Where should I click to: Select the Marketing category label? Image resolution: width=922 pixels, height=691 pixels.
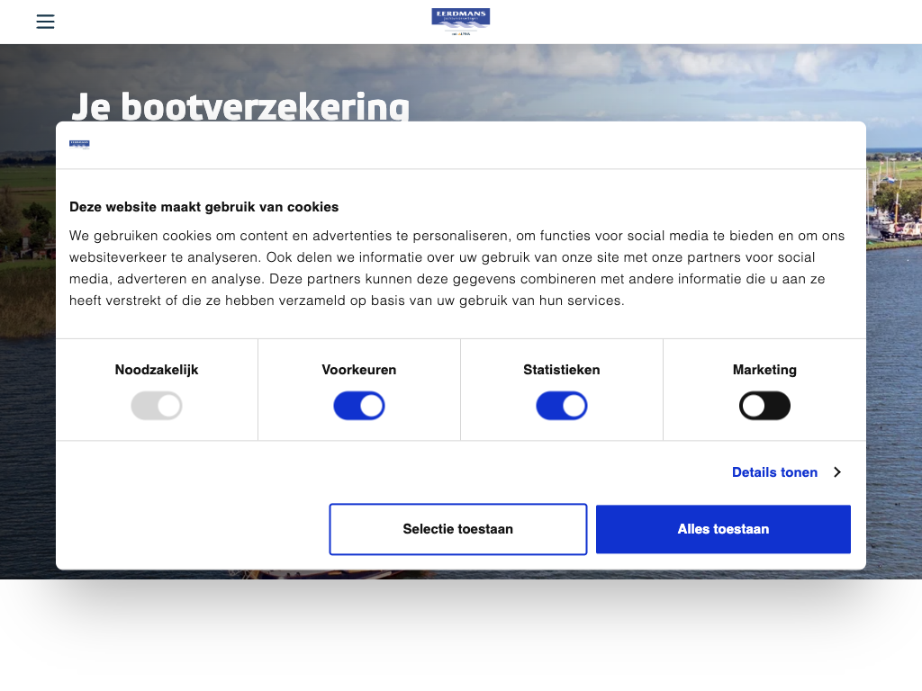pyautogui.click(x=764, y=370)
